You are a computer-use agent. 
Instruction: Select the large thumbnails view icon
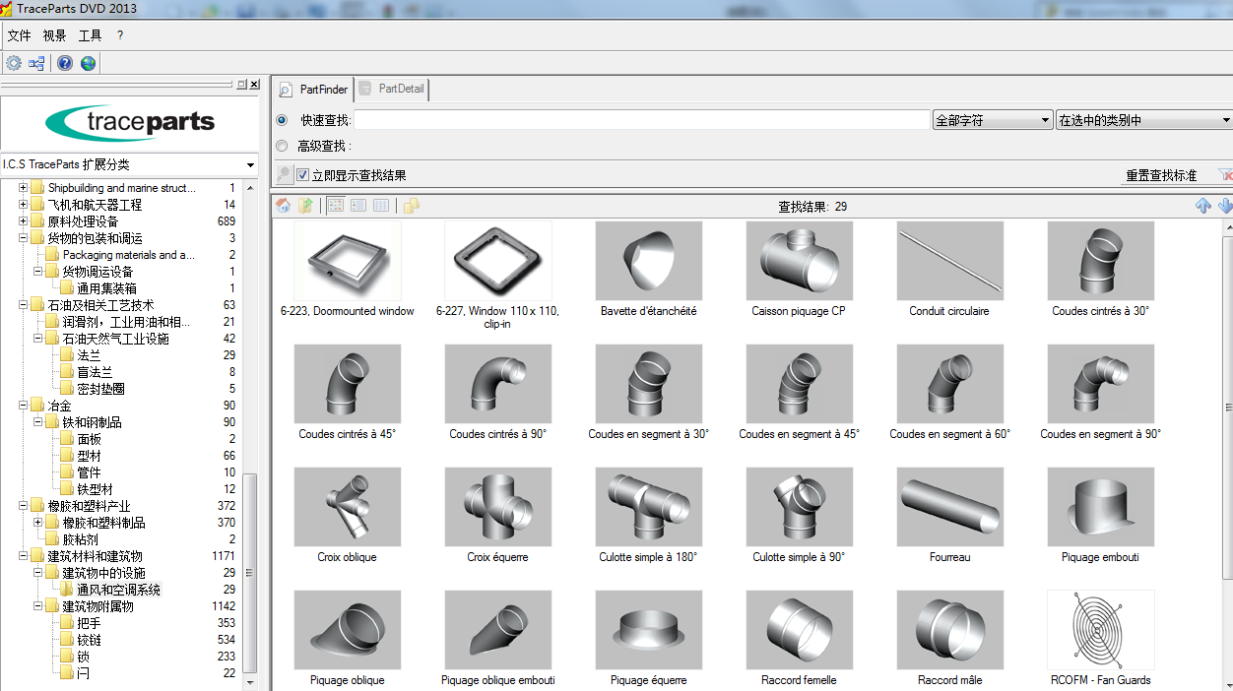pyautogui.click(x=335, y=205)
